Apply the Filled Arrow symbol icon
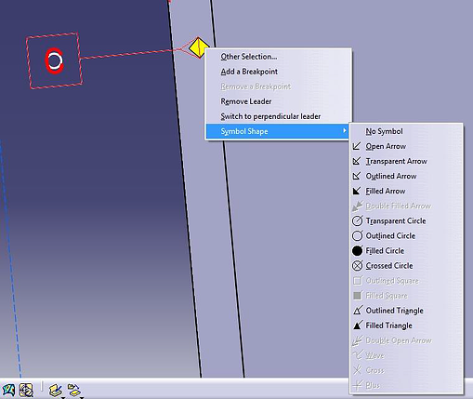Viewport: 473px width, 399px height. (357, 191)
